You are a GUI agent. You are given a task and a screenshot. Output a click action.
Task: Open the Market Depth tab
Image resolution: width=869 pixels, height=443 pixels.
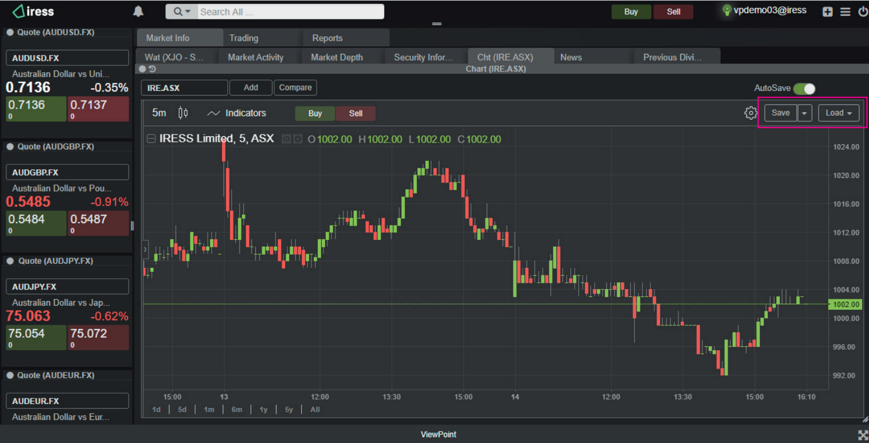(343, 57)
